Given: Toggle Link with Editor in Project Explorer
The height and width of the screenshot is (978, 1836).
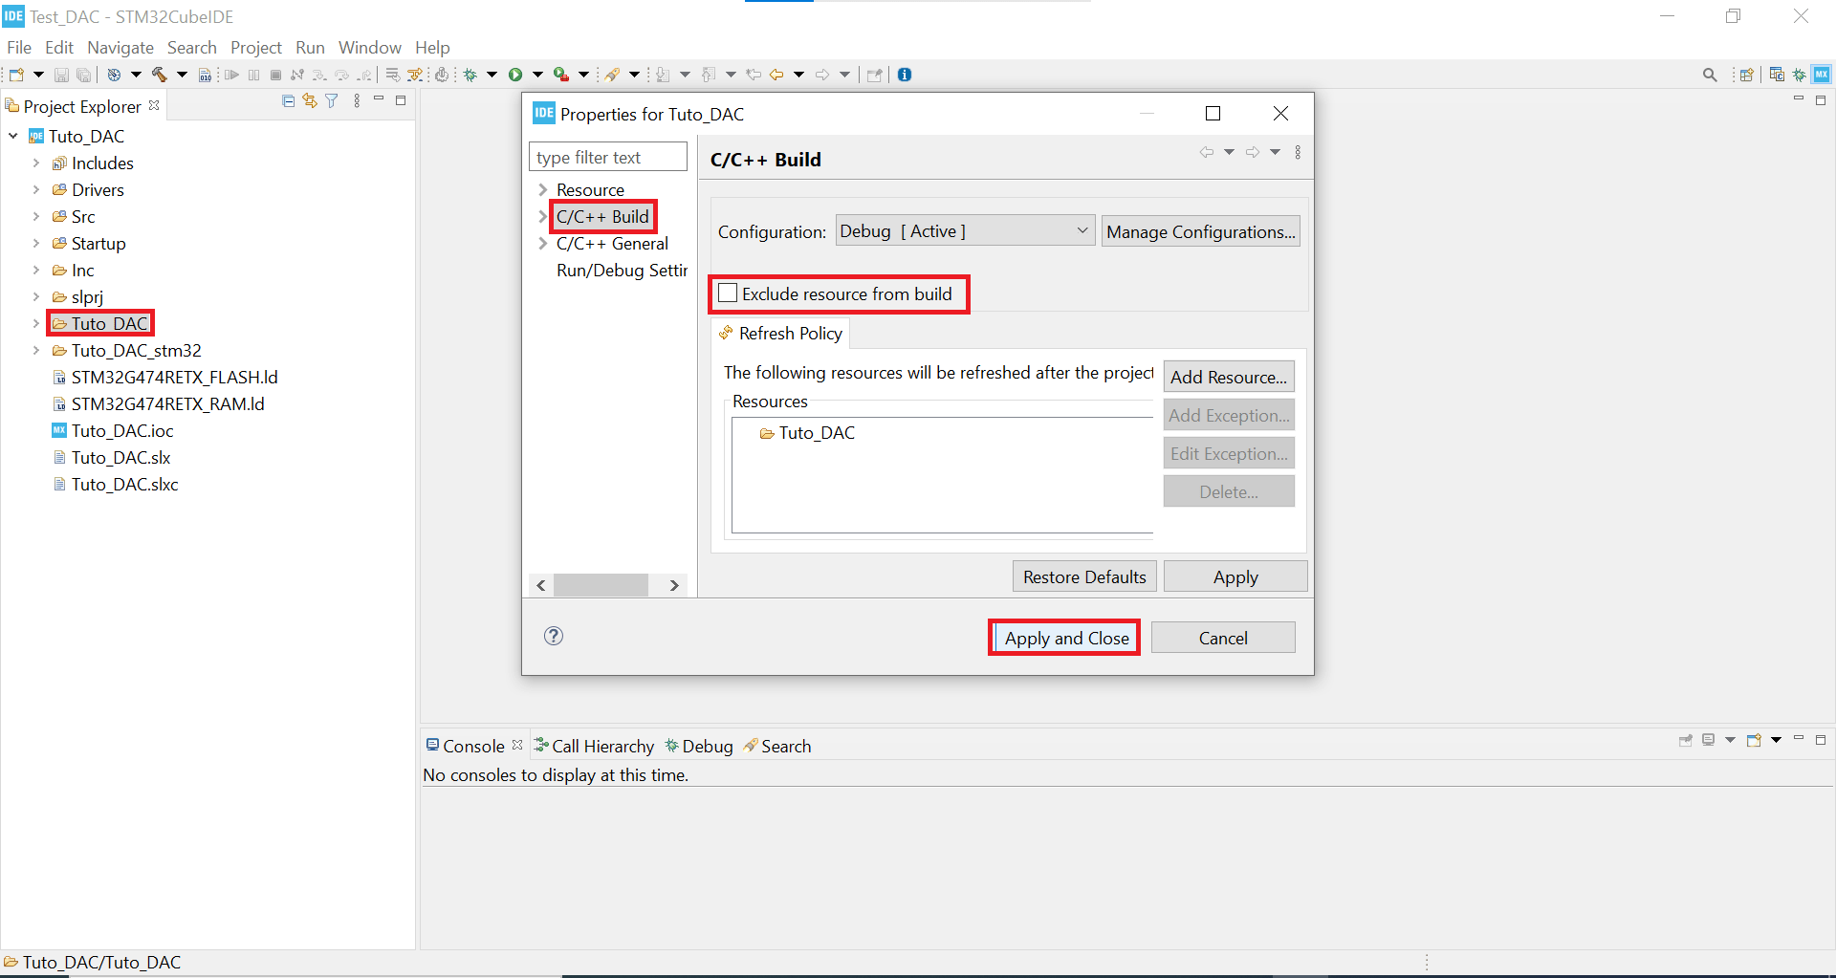Looking at the screenshot, I should tap(310, 101).
